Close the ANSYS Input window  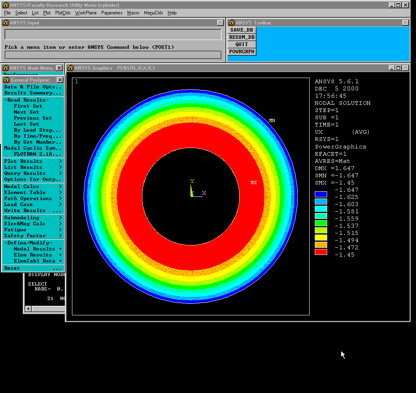point(220,23)
